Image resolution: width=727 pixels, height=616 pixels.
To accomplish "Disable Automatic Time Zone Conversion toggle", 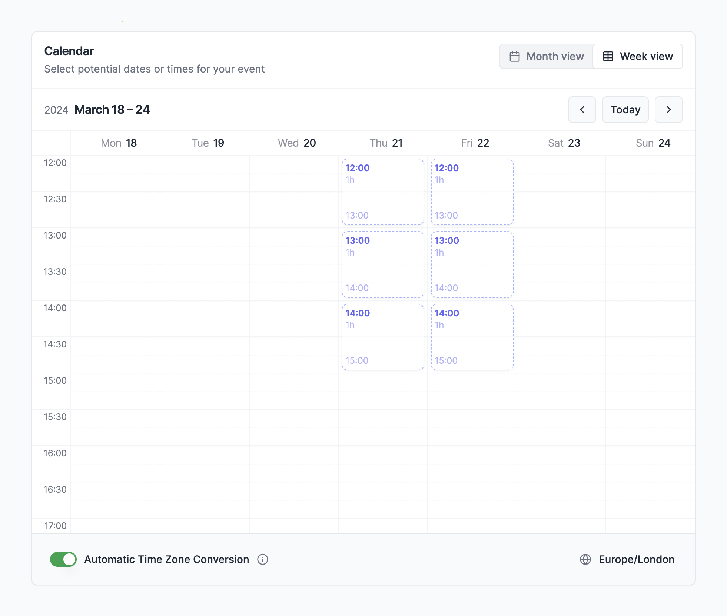I will (x=63, y=559).
